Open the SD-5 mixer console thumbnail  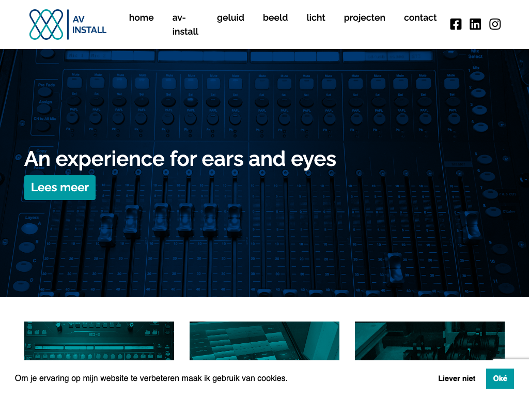[x=99, y=340]
